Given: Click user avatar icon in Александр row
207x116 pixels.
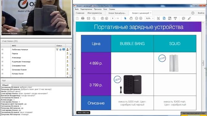Looking at the screenshot, I should [68, 57].
